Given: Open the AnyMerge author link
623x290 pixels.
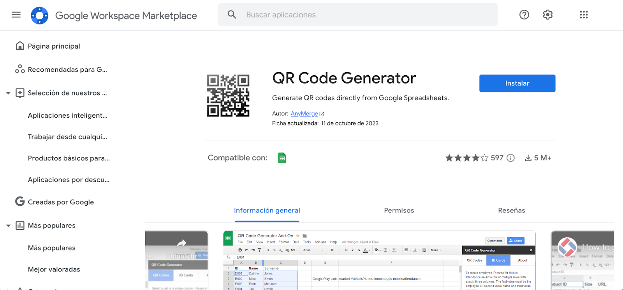Looking at the screenshot, I should click(304, 114).
